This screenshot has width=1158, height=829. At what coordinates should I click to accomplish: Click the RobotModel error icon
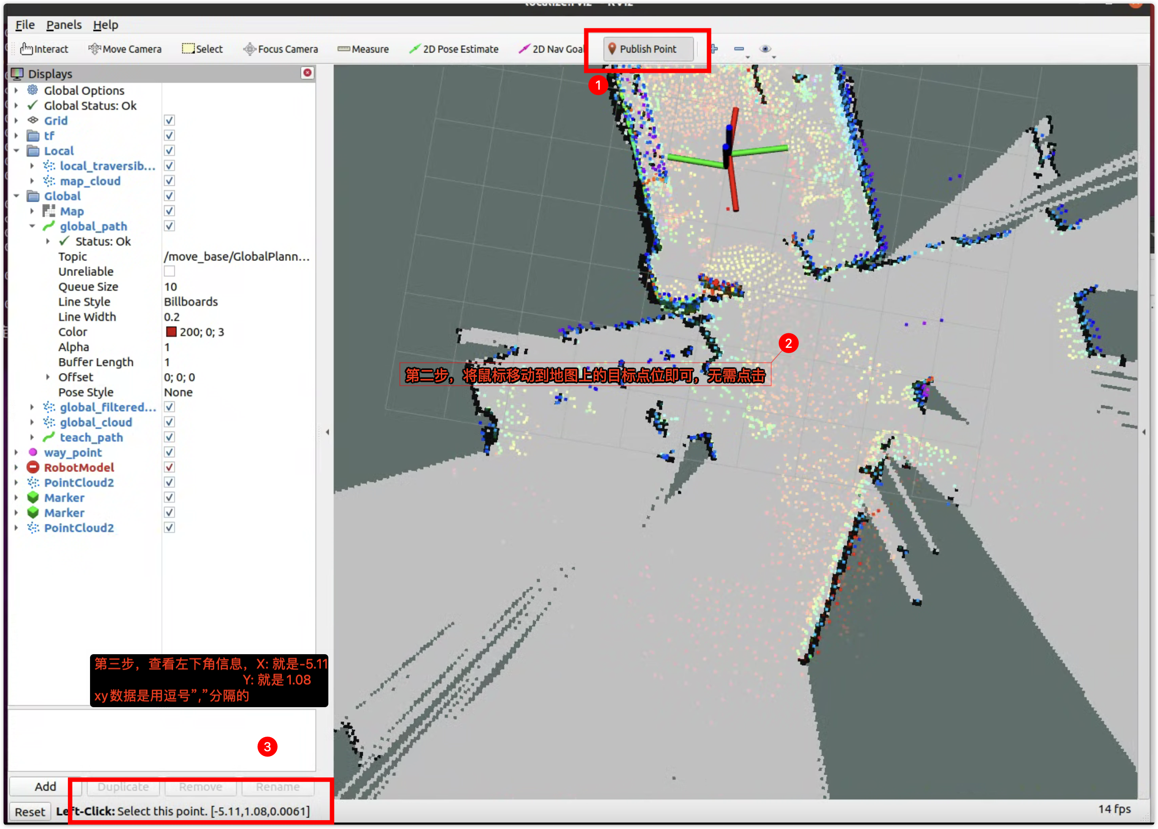33,467
